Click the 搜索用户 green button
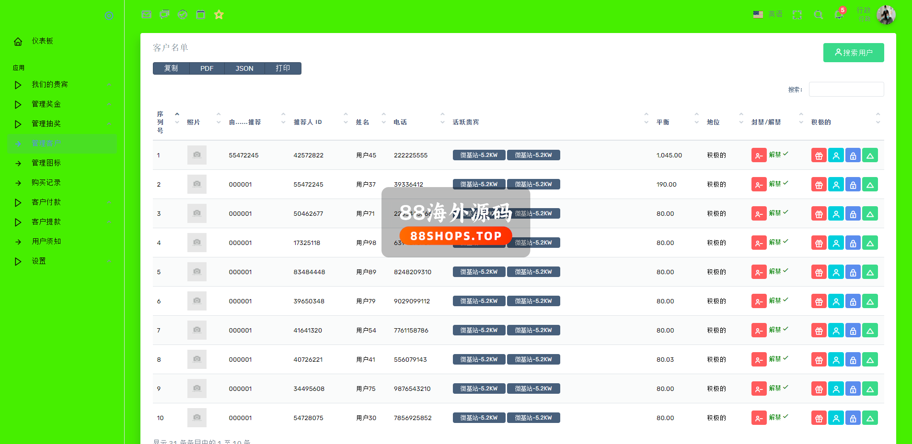Image resolution: width=912 pixels, height=444 pixels. [853, 53]
